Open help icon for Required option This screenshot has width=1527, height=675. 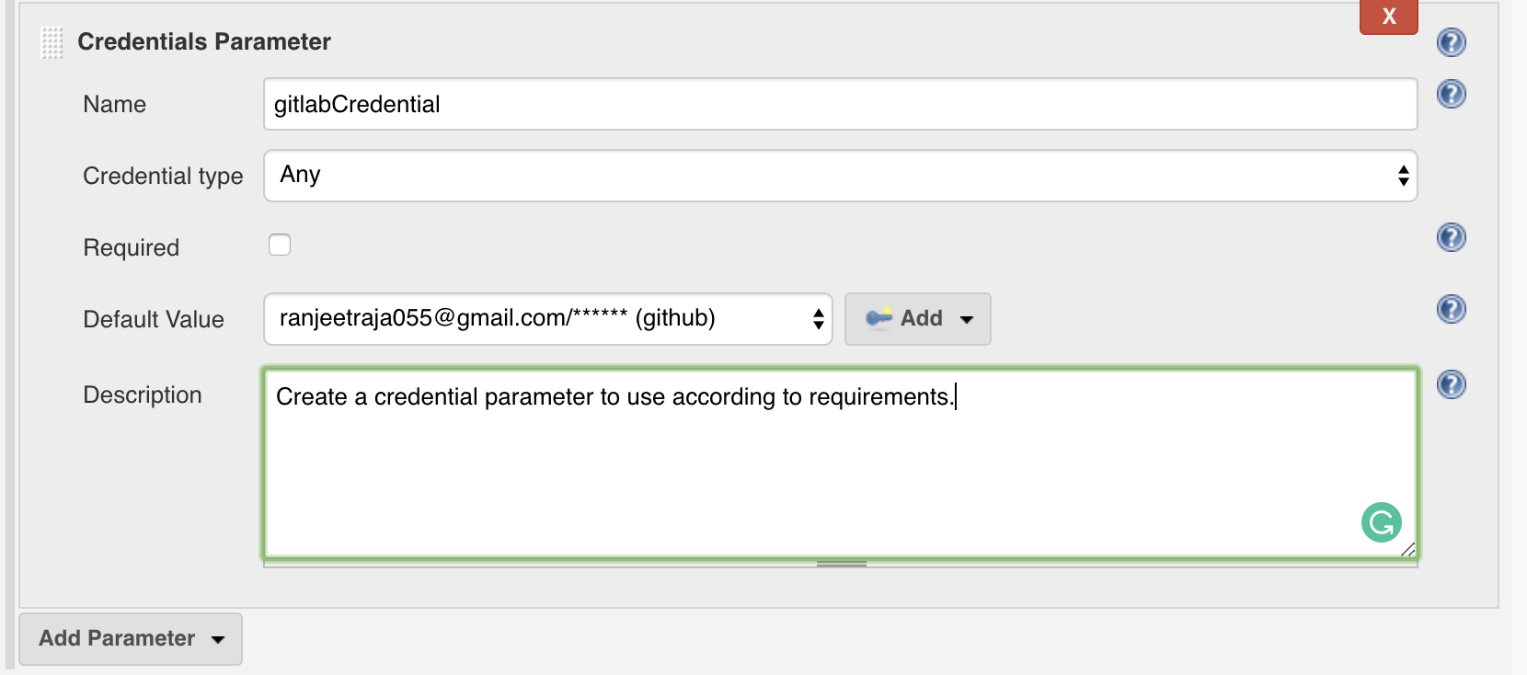coord(1451,237)
